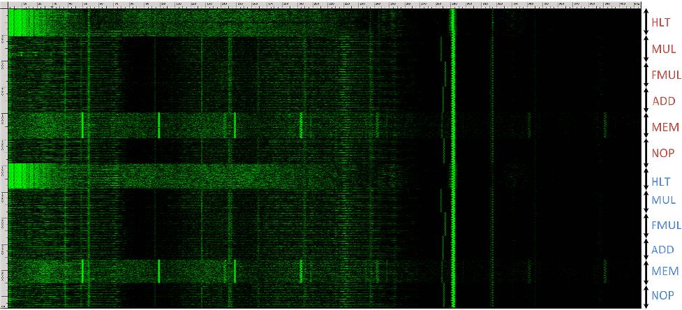Click the leftmost bright spike in lower MEM band
Screen dimensions: 682x310
(x=82, y=271)
